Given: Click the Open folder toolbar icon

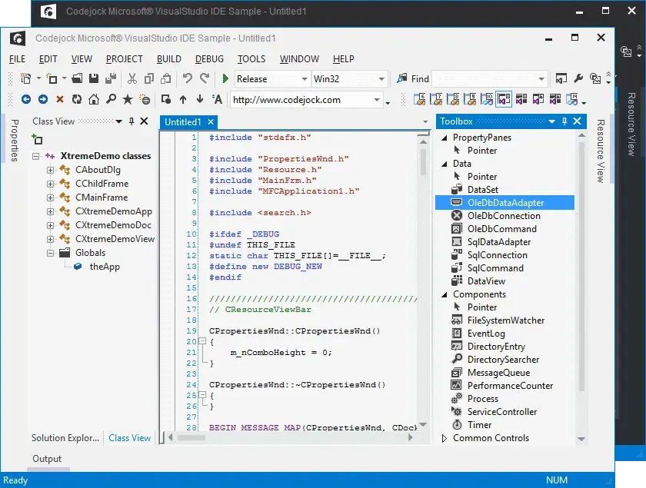Looking at the screenshot, I should (77, 78).
